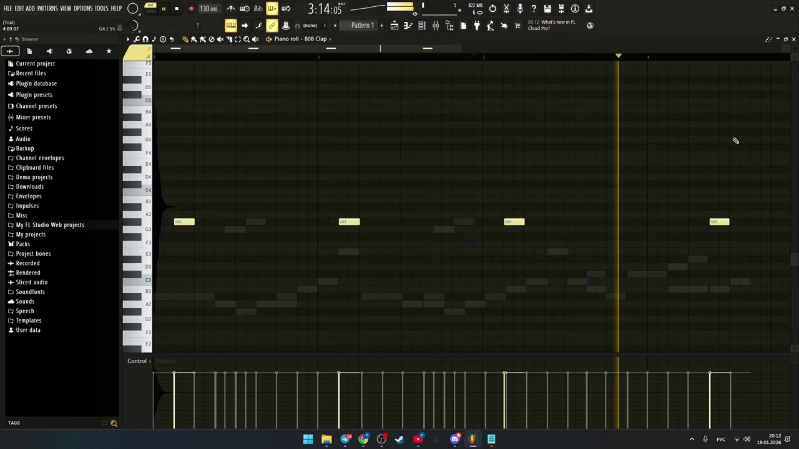Click the cloud tab icon in Browser
Viewport: 799px width, 449px height.
(x=89, y=51)
